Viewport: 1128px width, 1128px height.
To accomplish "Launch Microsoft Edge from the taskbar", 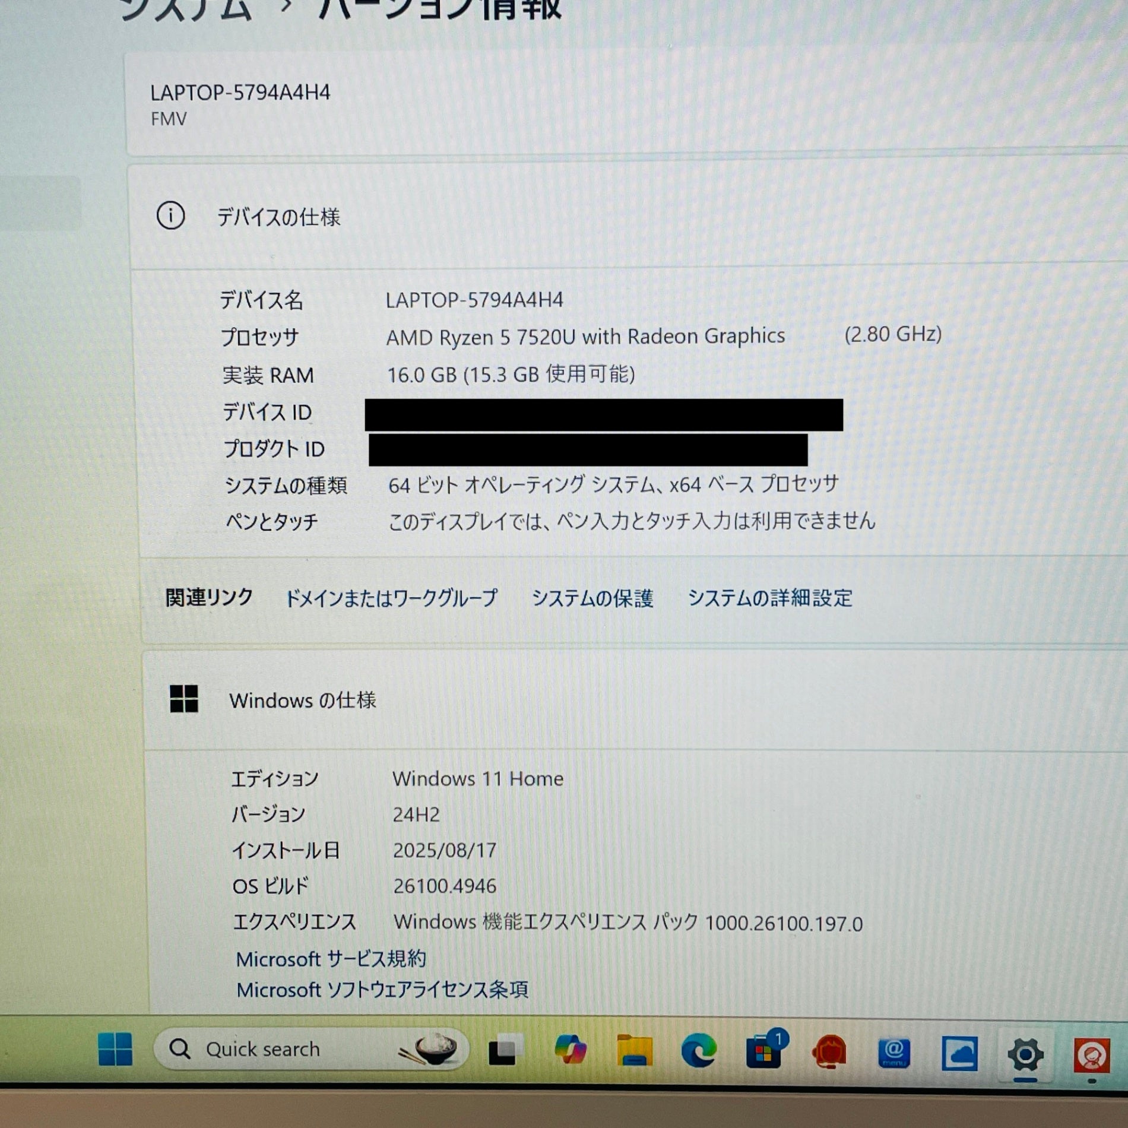I will (698, 1052).
